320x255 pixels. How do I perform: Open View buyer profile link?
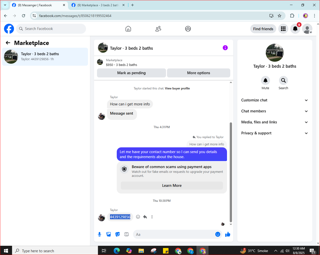(x=177, y=88)
